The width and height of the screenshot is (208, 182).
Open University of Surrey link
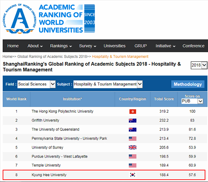pos(47,148)
